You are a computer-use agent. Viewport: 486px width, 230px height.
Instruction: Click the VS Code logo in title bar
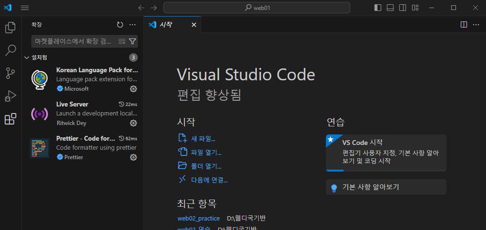(8, 8)
